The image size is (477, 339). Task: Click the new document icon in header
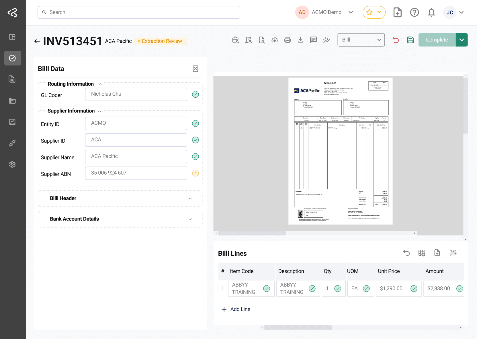pos(397,12)
